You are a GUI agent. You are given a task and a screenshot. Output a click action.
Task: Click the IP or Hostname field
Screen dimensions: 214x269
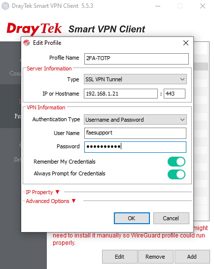[121, 94]
